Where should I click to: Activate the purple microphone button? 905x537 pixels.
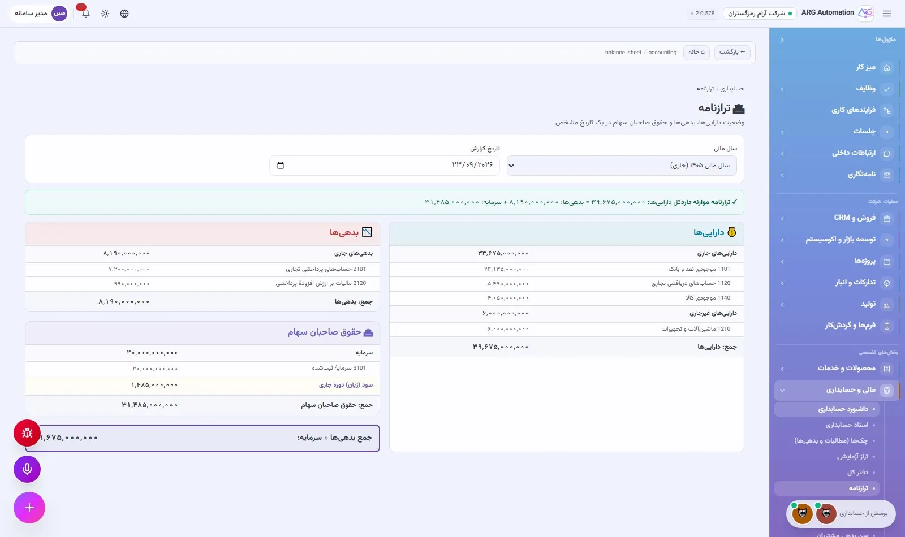[27, 469]
